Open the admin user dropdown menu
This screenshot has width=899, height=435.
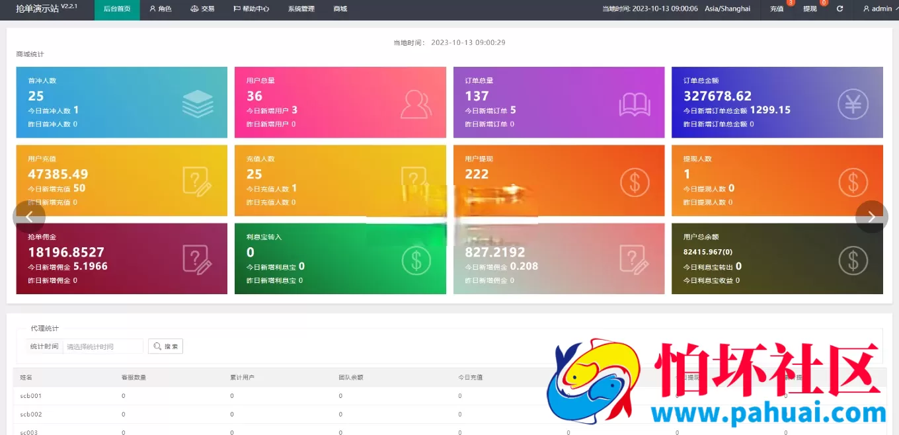click(877, 9)
